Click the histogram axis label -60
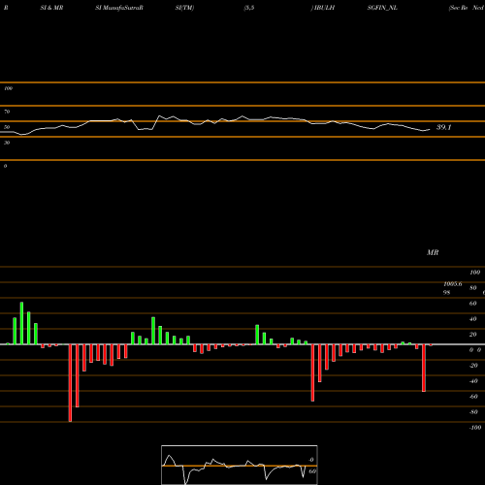 pyautogui.click(x=473, y=397)
